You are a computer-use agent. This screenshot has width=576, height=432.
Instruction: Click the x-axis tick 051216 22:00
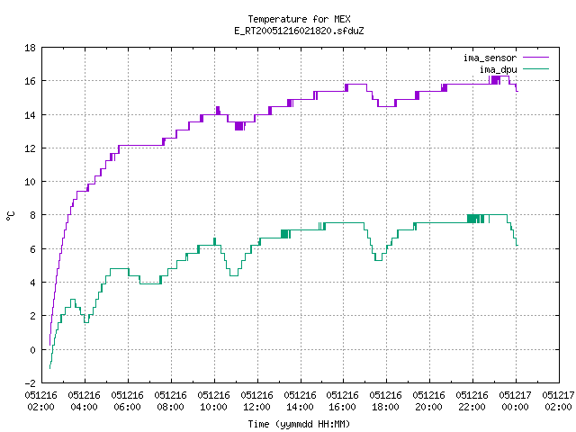[472, 400]
